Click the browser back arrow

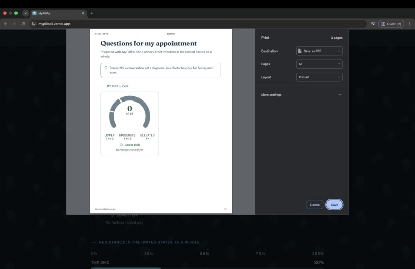click(6, 24)
